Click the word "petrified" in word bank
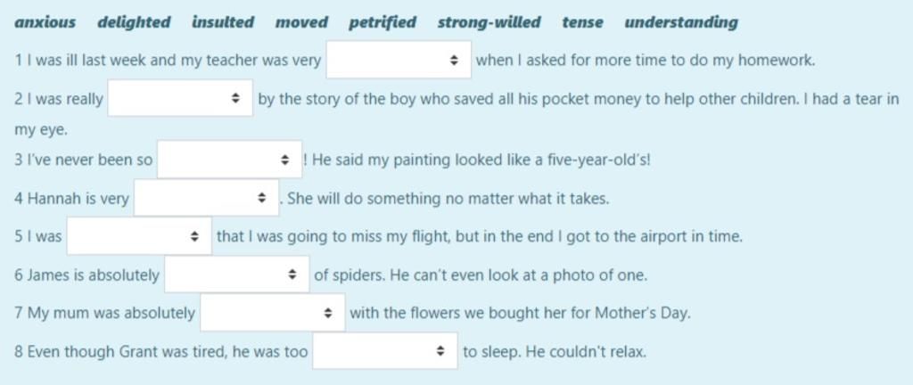The width and height of the screenshot is (913, 385). click(x=382, y=22)
